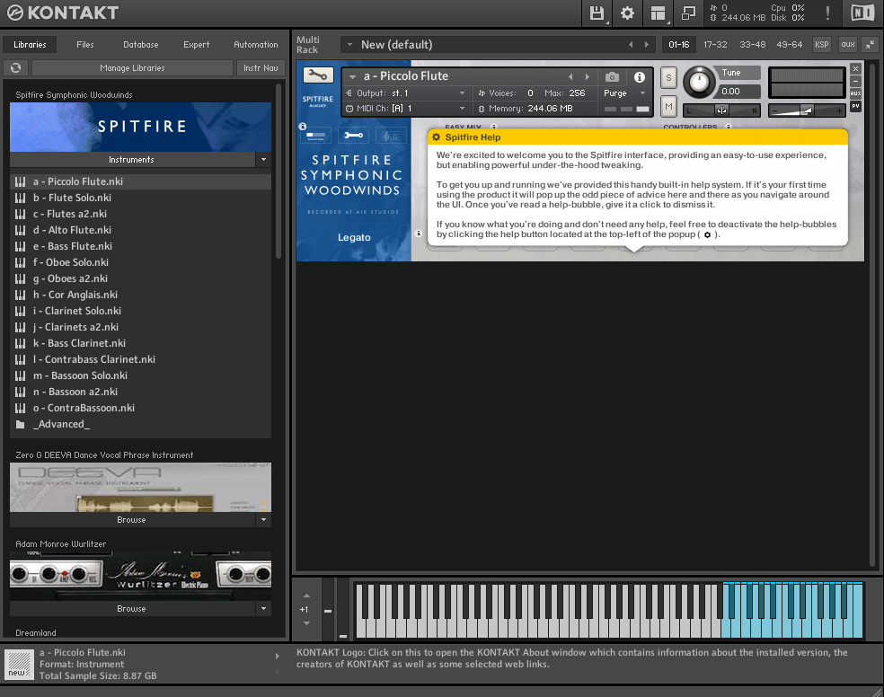Open the Spitfire ostinatum notes view

point(391,136)
